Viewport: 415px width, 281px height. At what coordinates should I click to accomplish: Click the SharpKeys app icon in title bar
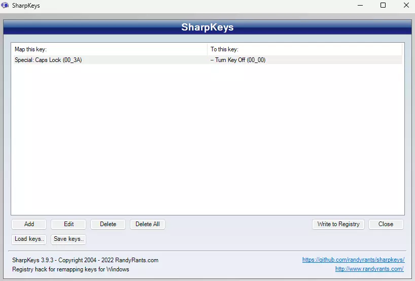point(5,5)
